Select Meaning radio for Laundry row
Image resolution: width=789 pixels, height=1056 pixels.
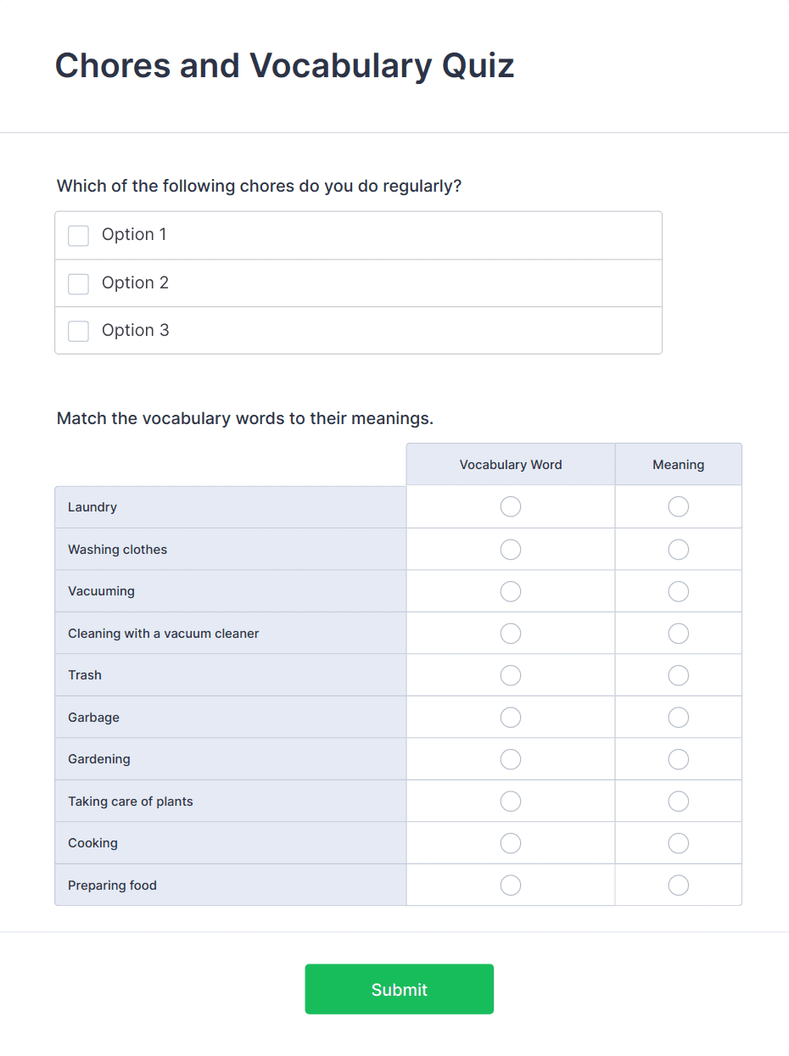point(679,507)
